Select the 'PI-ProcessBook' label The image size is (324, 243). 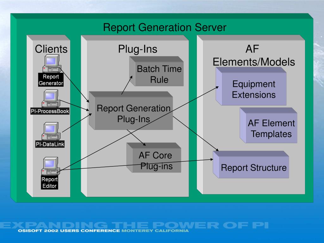pos(50,111)
